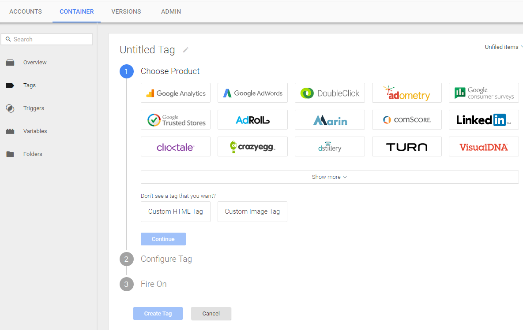The image size is (523, 330).
Task: Go to step 1 circle
Action: pos(126,71)
